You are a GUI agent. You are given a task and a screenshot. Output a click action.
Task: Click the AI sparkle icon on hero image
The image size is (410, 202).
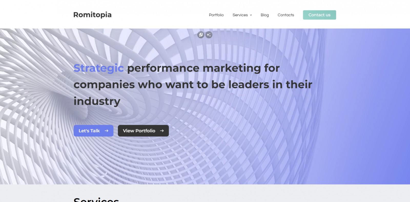point(209,35)
